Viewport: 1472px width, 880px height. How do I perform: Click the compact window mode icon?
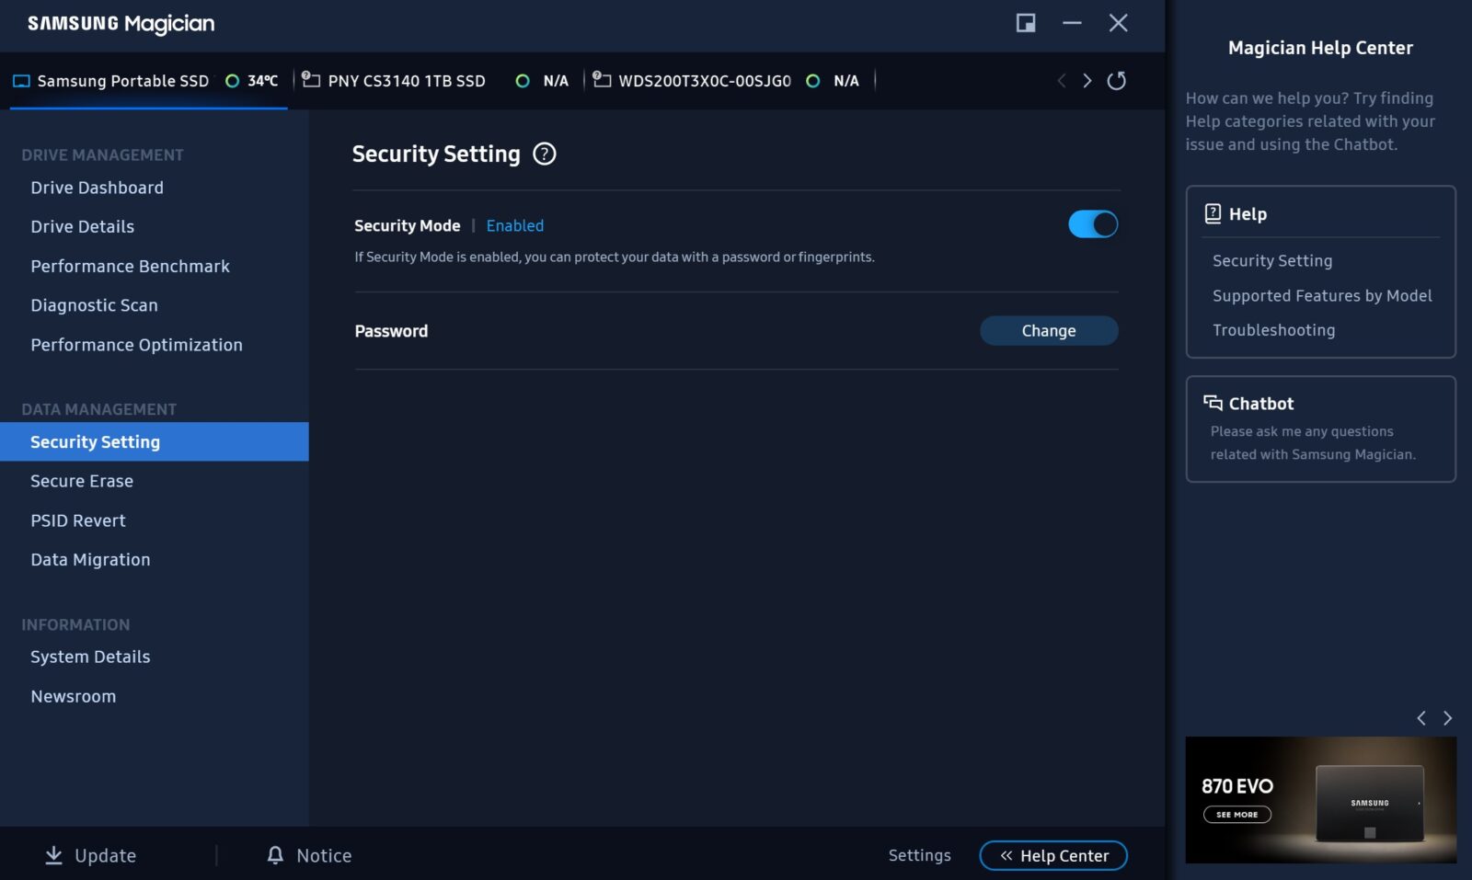coord(1025,23)
